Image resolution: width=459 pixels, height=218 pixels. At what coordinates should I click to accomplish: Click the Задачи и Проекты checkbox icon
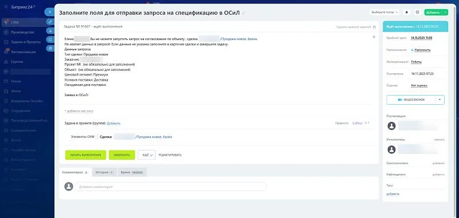click(x=6, y=42)
